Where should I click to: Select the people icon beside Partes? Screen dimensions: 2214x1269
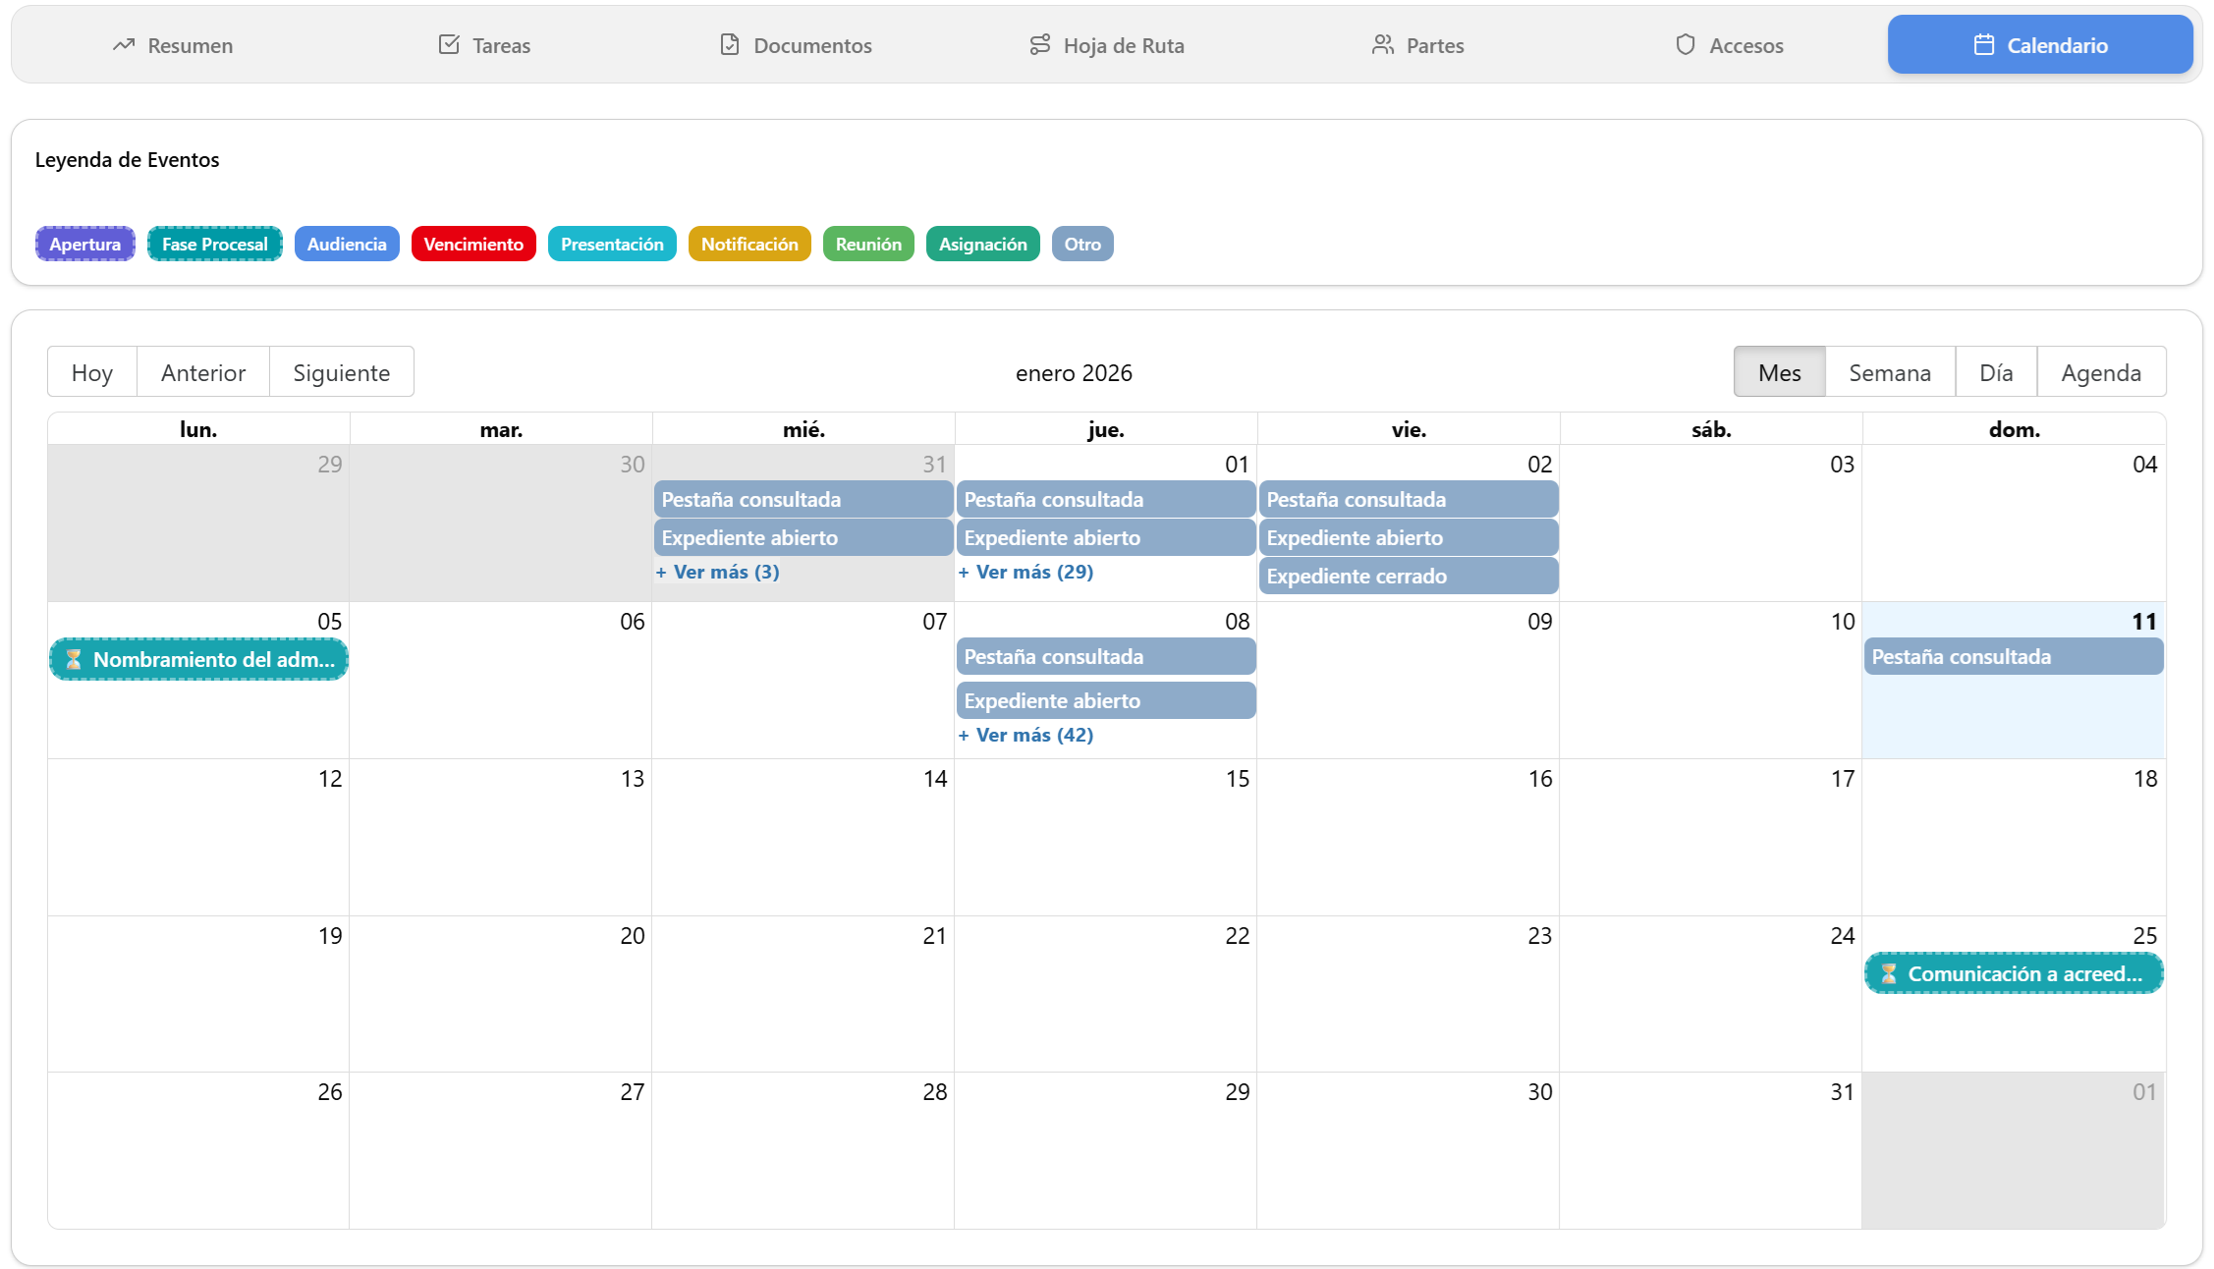click(x=1383, y=44)
